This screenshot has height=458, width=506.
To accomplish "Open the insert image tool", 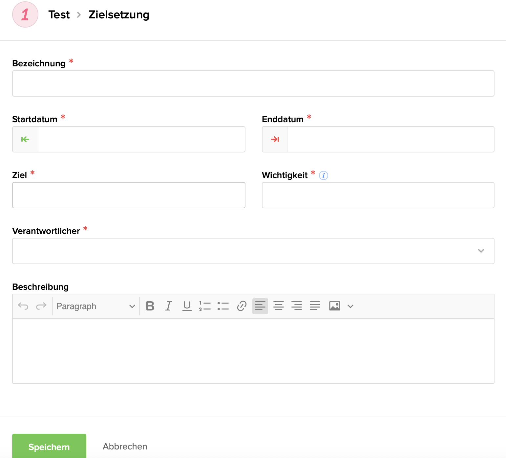I will click(x=334, y=306).
